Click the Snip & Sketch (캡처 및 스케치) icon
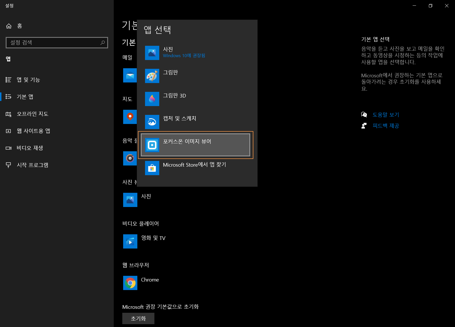Viewport: 455px width, 327px height. (152, 122)
